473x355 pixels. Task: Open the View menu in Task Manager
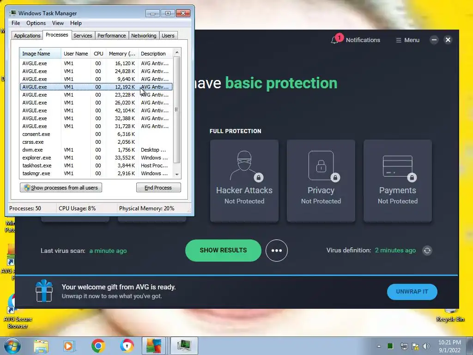pos(58,23)
